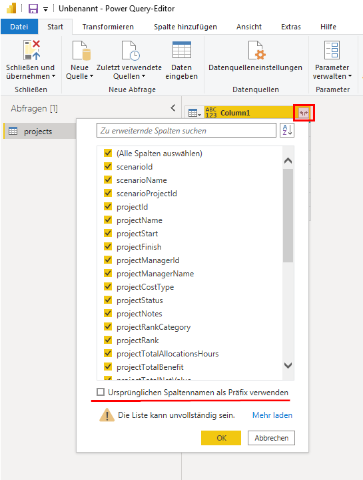This screenshot has height=480, width=363.
Task: Uncheck the projectNotes checkbox
Action: (108, 313)
